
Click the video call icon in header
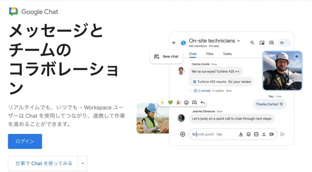coord(282,42)
